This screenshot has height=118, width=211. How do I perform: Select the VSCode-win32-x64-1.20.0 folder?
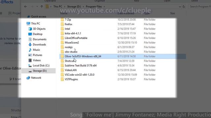click(79, 75)
